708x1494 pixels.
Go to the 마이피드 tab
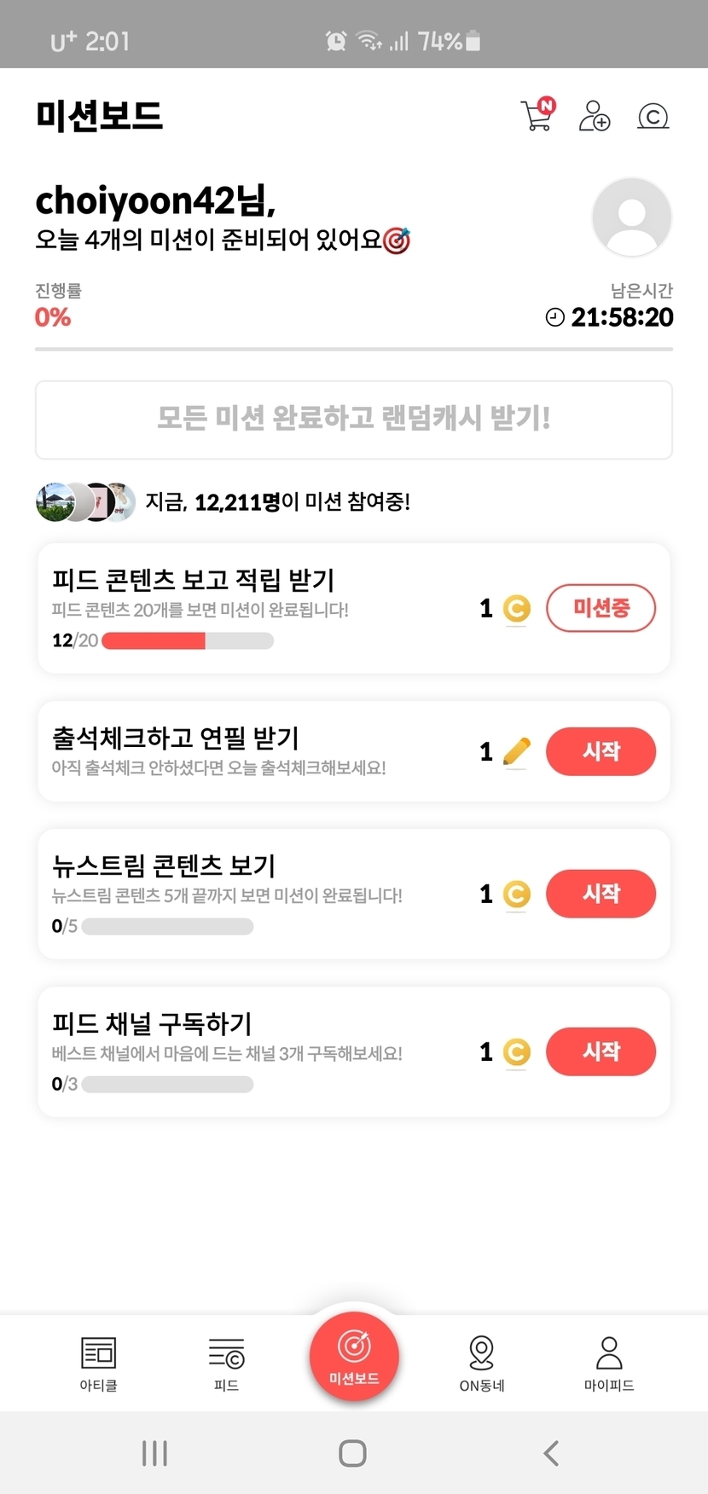609,1363
